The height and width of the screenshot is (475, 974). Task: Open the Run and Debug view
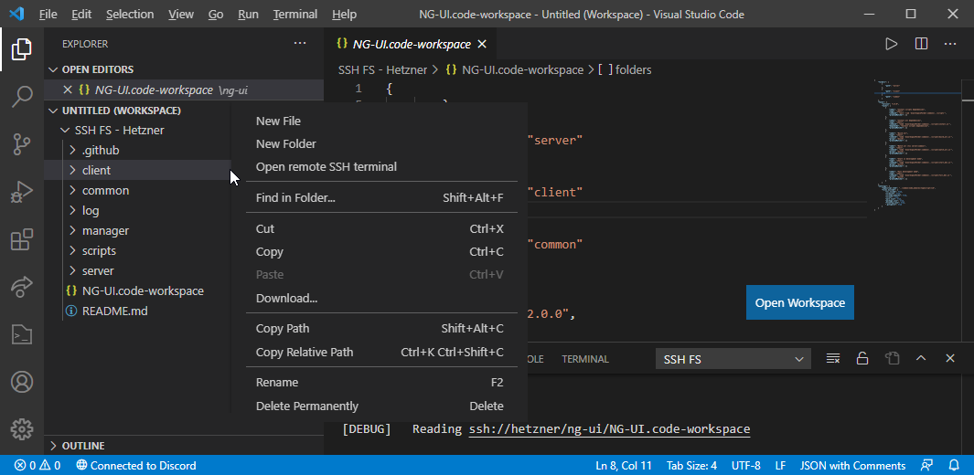pos(22,192)
